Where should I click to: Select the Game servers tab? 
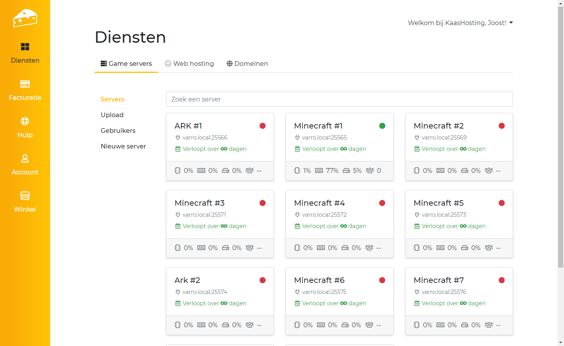(126, 63)
